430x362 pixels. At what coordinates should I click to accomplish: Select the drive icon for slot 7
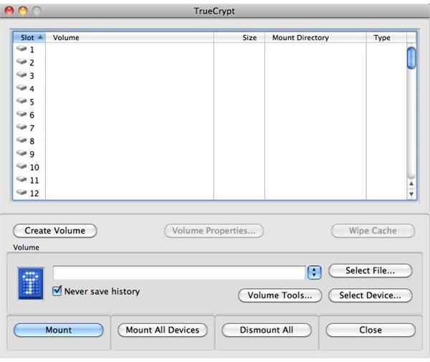tap(21, 127)
